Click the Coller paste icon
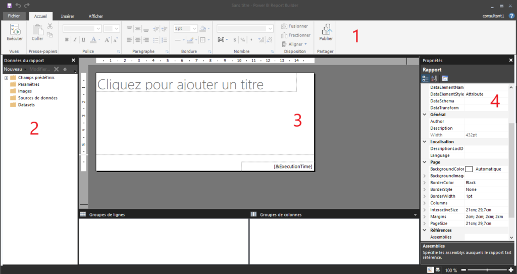Viewport: 517px width, 274px height. 37,30
